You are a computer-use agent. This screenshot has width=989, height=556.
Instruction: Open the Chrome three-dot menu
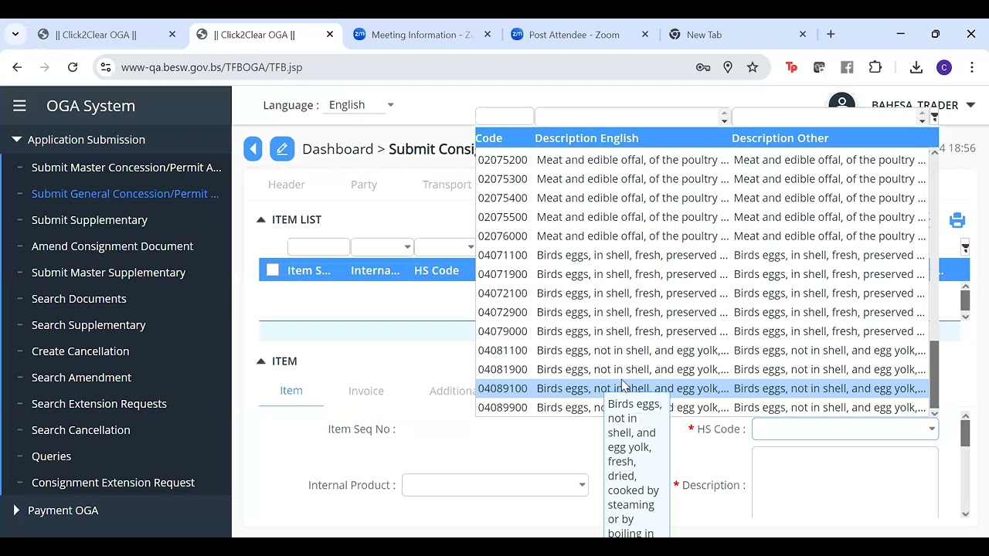[x=972, y=67]
